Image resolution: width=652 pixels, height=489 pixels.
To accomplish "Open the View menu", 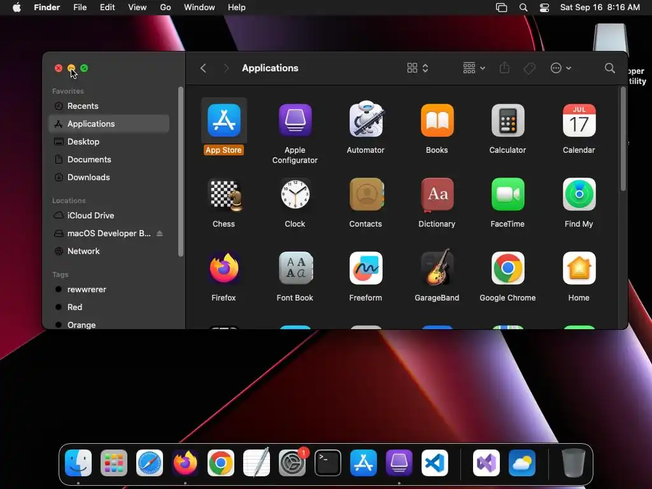I will (x=138, y=8).
